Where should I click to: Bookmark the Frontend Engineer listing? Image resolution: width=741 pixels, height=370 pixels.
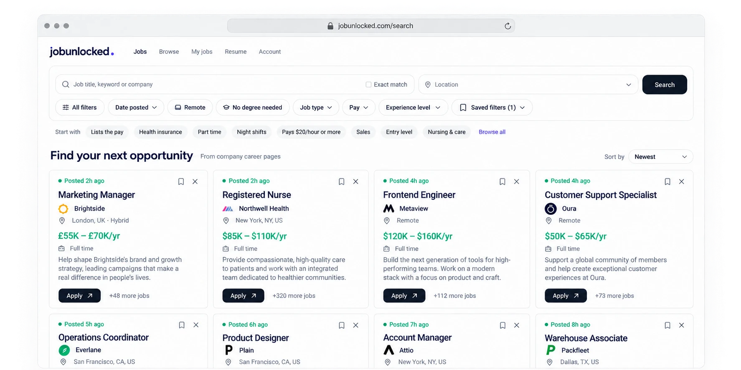coord(502,181)
